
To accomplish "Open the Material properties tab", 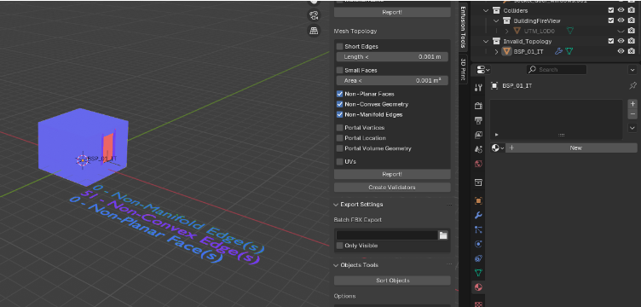I will [x=478, y=287].
